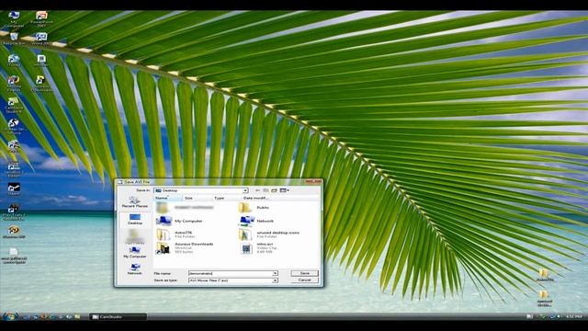
Task: Expand the Save as type dropdown
Action: pos(275,280)
